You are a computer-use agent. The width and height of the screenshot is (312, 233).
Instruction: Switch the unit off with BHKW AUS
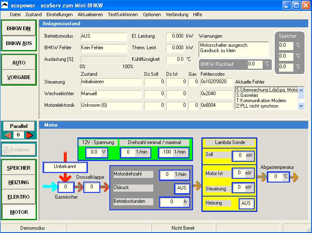[19, 43]
